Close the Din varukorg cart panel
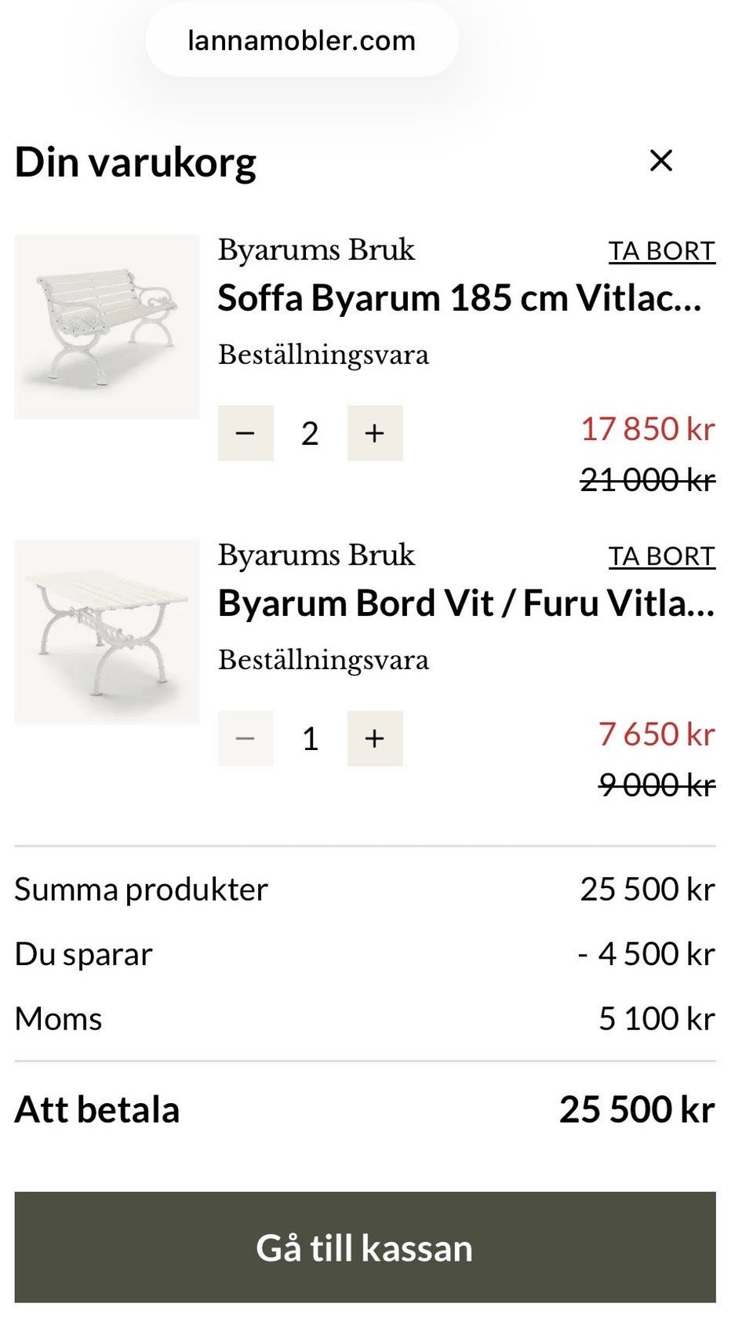Image resolution: width=753 pixels, height=1329 pixels. 661,161
